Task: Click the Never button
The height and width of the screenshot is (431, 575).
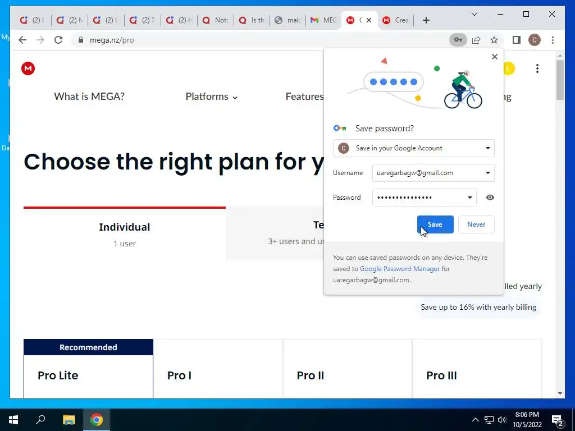Action: pos(476,224)
